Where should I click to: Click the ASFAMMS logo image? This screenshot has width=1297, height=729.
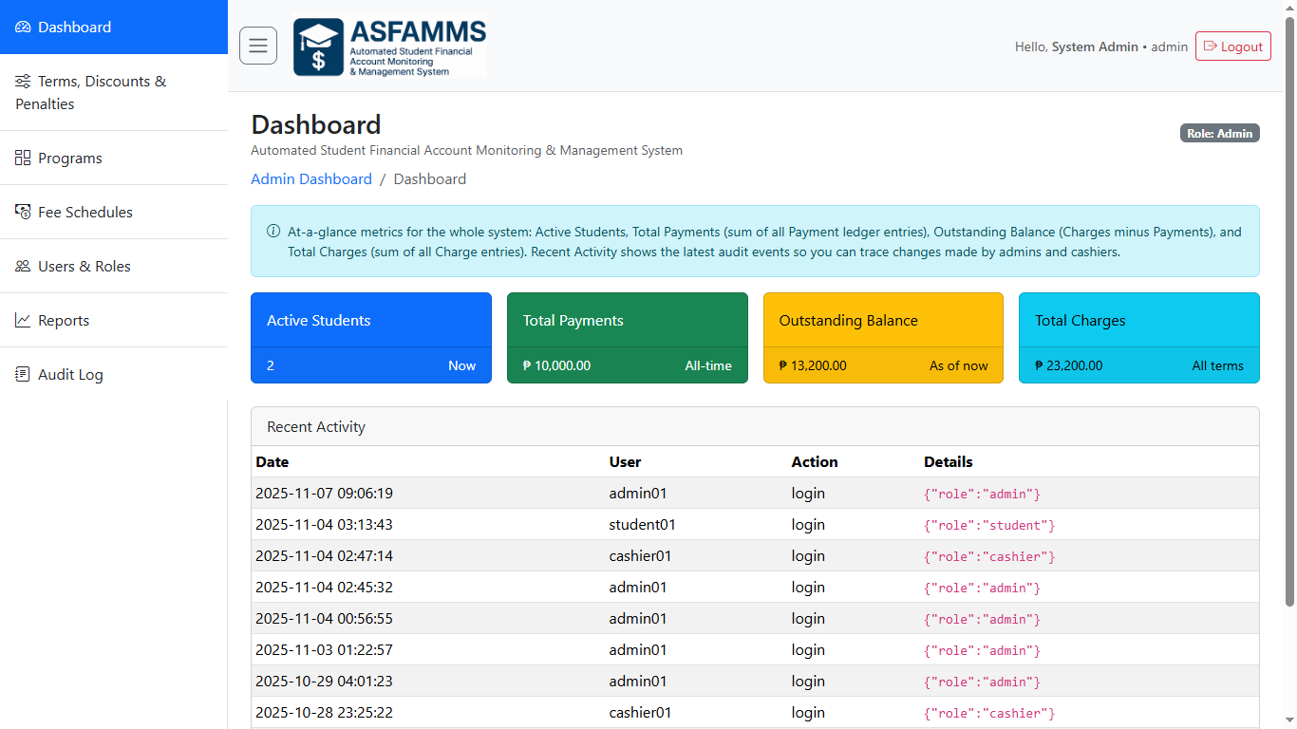[x=390, y=47]
